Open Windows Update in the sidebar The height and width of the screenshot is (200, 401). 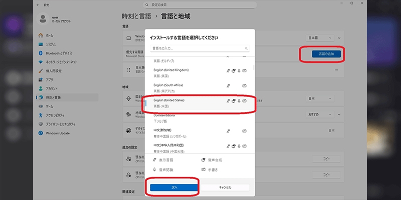pos(68,133)
